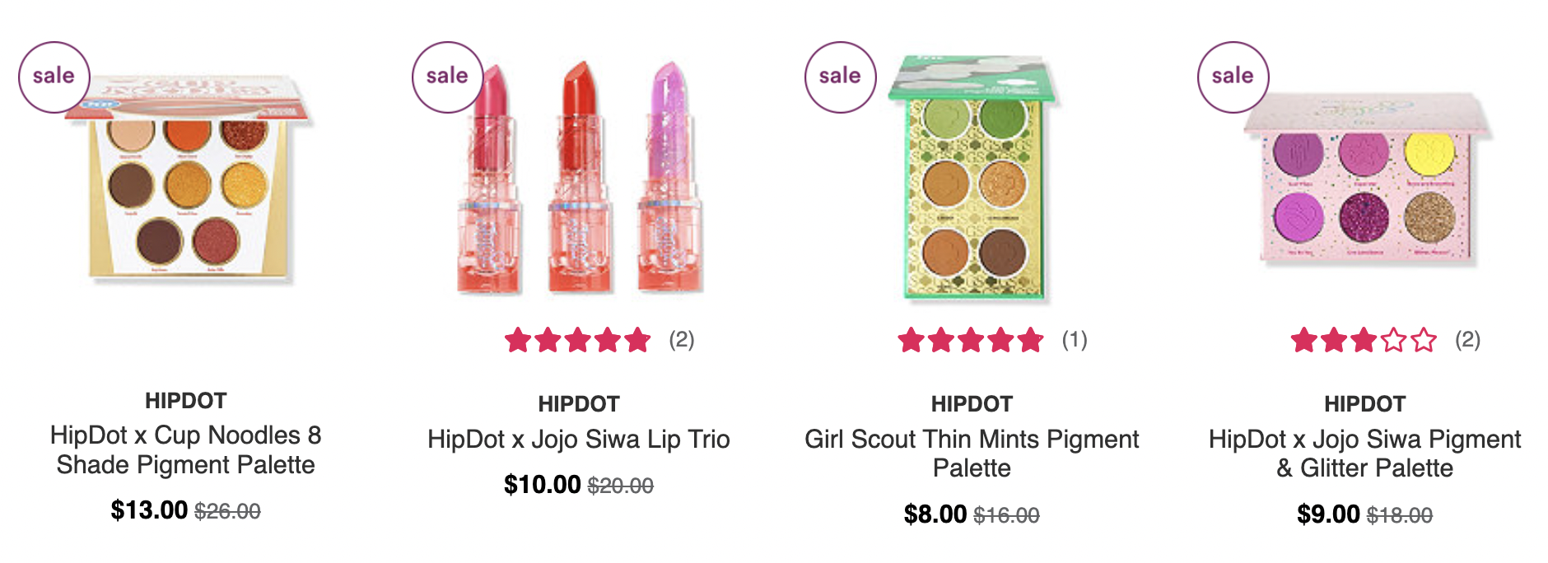Open the HipDot x Jojo Siwa Lip Trio link
This screenshot has height=563, width=1548.
579,439
